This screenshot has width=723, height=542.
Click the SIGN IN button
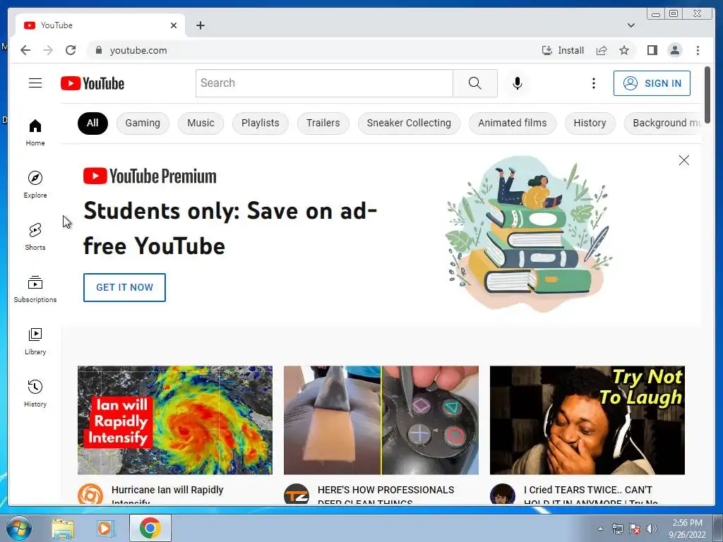652,83
